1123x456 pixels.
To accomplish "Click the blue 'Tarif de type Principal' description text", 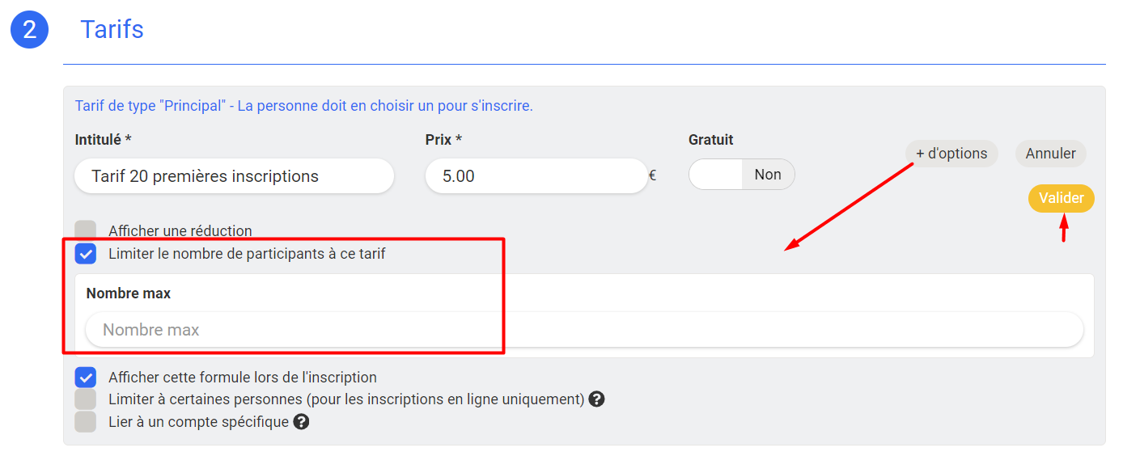I will click(x=304, y=106).
